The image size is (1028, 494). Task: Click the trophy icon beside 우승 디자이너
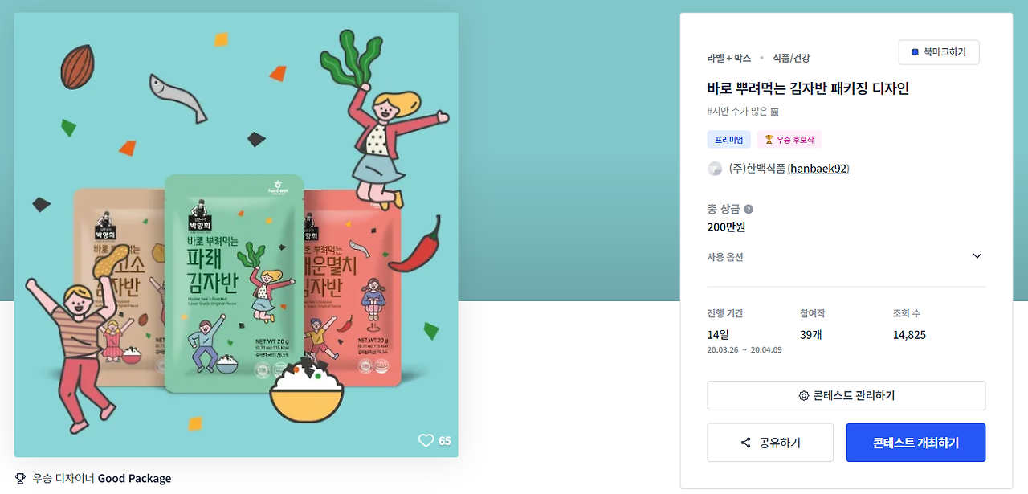[x=20, y=478]
